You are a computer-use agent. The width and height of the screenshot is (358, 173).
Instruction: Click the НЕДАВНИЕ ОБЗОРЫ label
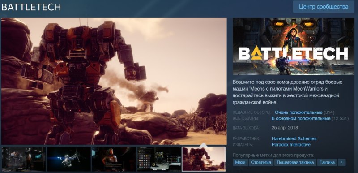(252, 112)
